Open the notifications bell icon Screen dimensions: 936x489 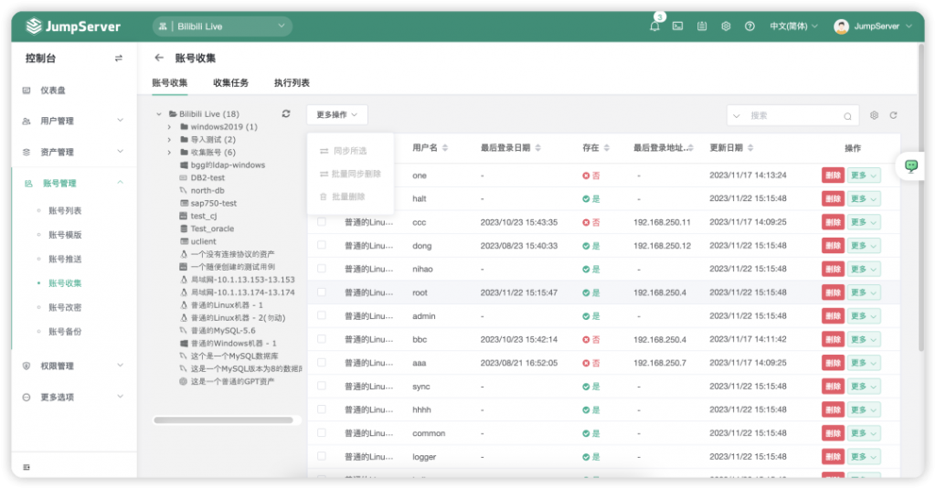click(x=654, y=27)
